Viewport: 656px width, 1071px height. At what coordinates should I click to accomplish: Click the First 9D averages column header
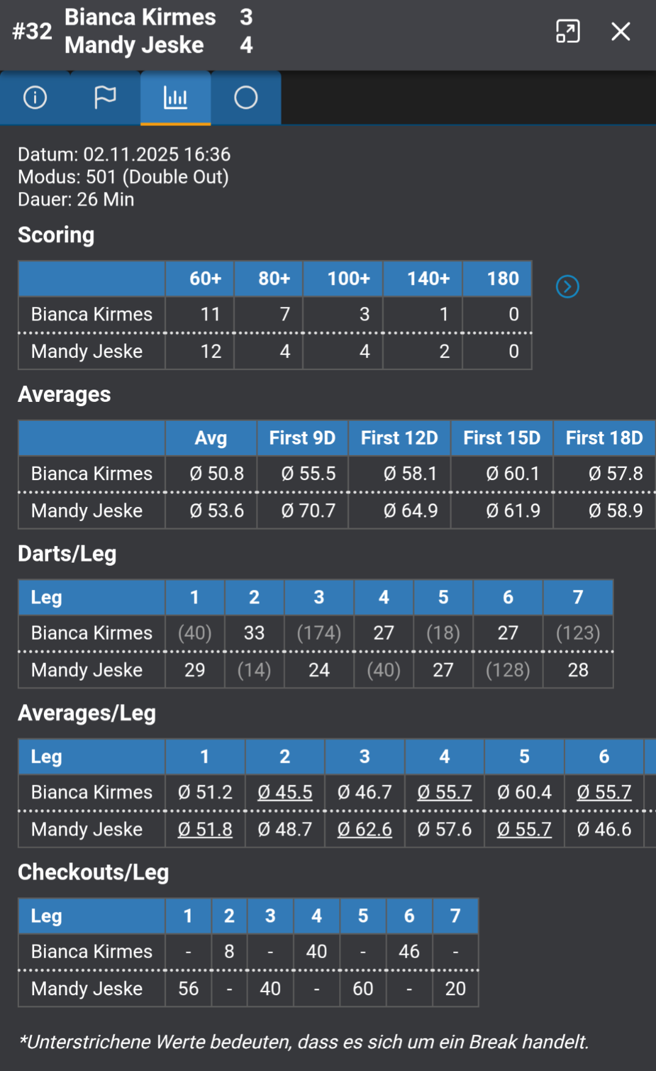[x=302, y=438]
